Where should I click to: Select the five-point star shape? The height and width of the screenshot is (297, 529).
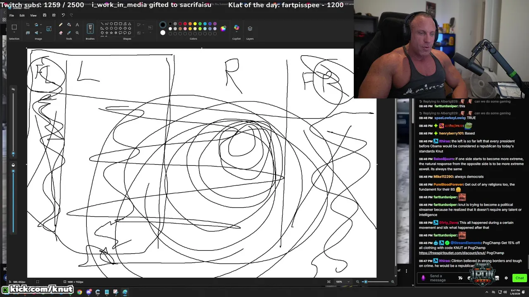[x=111, y=33]
